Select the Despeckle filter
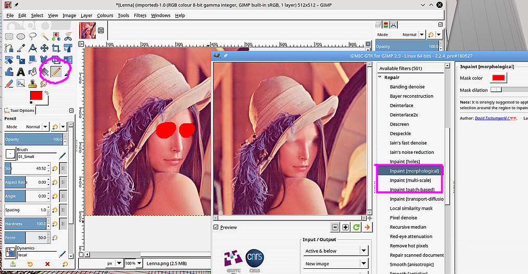The image size is (528, 274). pos(400,134)
